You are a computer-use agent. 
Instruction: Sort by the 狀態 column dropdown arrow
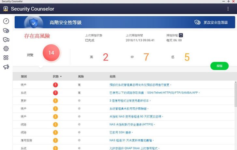(x=61, y=76)
